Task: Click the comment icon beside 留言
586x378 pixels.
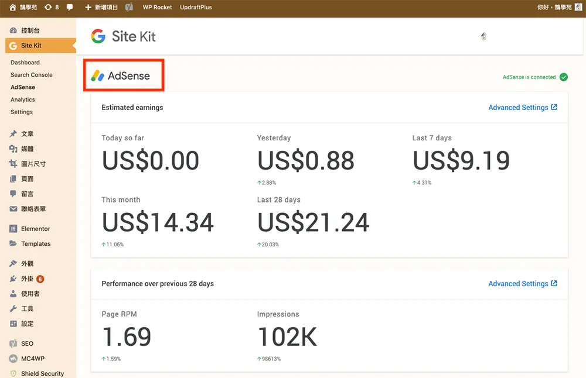Action: [13, 194]
